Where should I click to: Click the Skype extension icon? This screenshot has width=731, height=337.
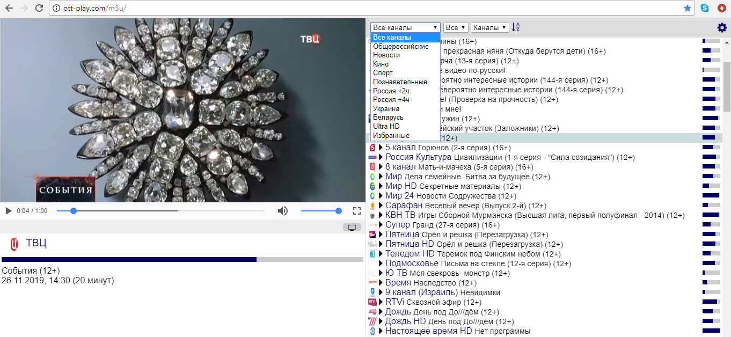pyautogui.click(x=704, y=8)
